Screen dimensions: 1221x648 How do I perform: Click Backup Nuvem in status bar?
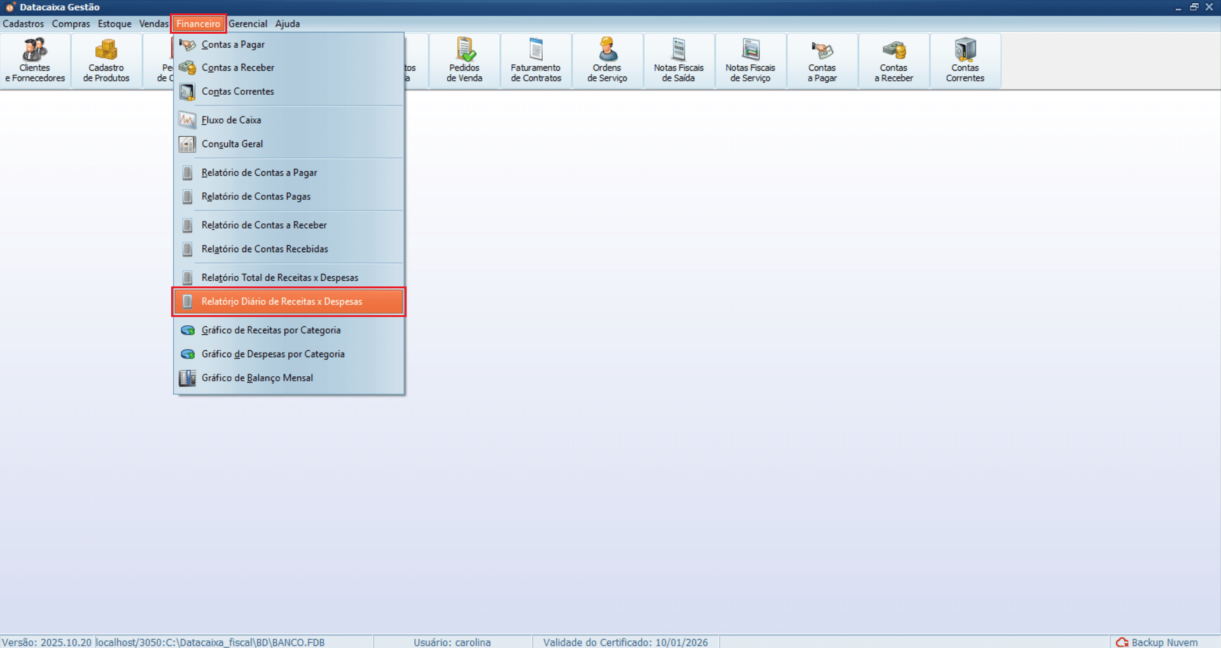coord(1158,642)
